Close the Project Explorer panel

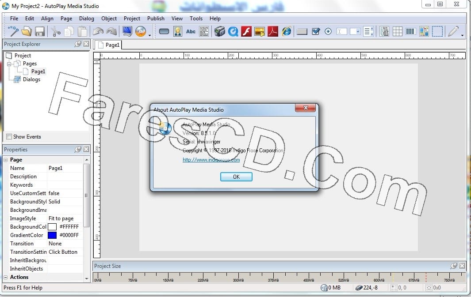click(x=86, y=44)
